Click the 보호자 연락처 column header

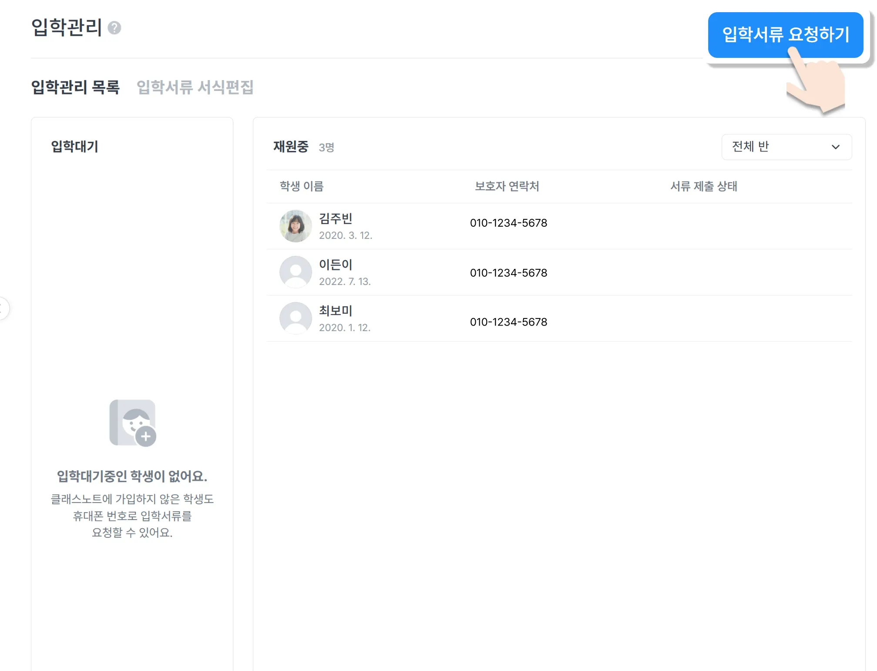[x=507, y=186]
